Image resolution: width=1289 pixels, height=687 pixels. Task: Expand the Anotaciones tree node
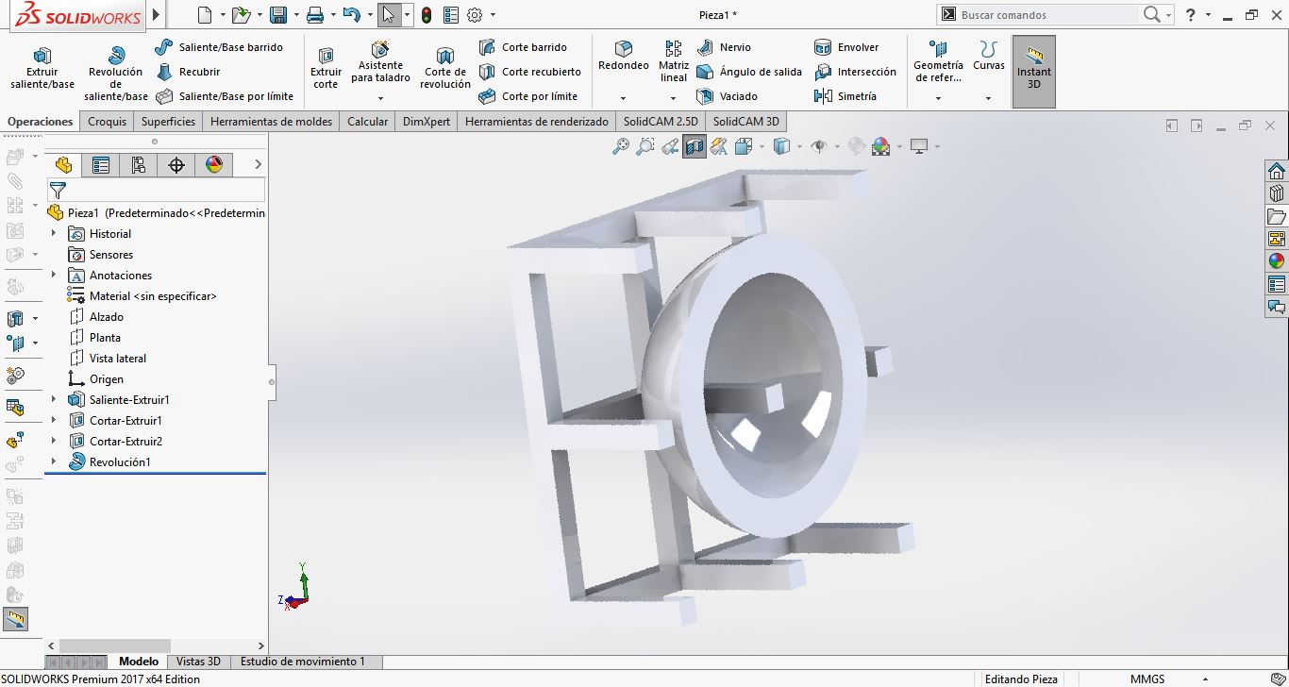tap(54, 275)
